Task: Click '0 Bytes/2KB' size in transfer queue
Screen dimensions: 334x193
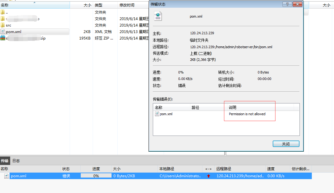Action: [124, 176]
